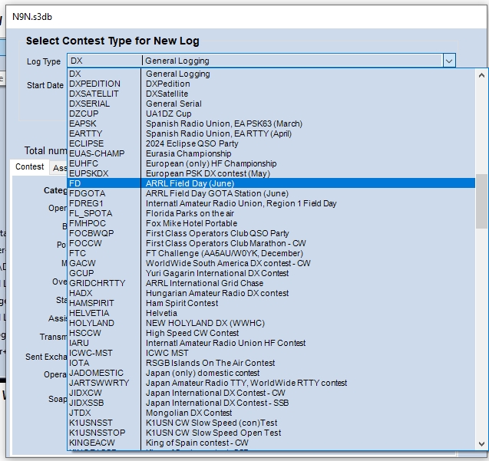The image size is (489, 461).
Task: Click scroll down arrow in dropdown list
Action: click(x=482, y=443)
